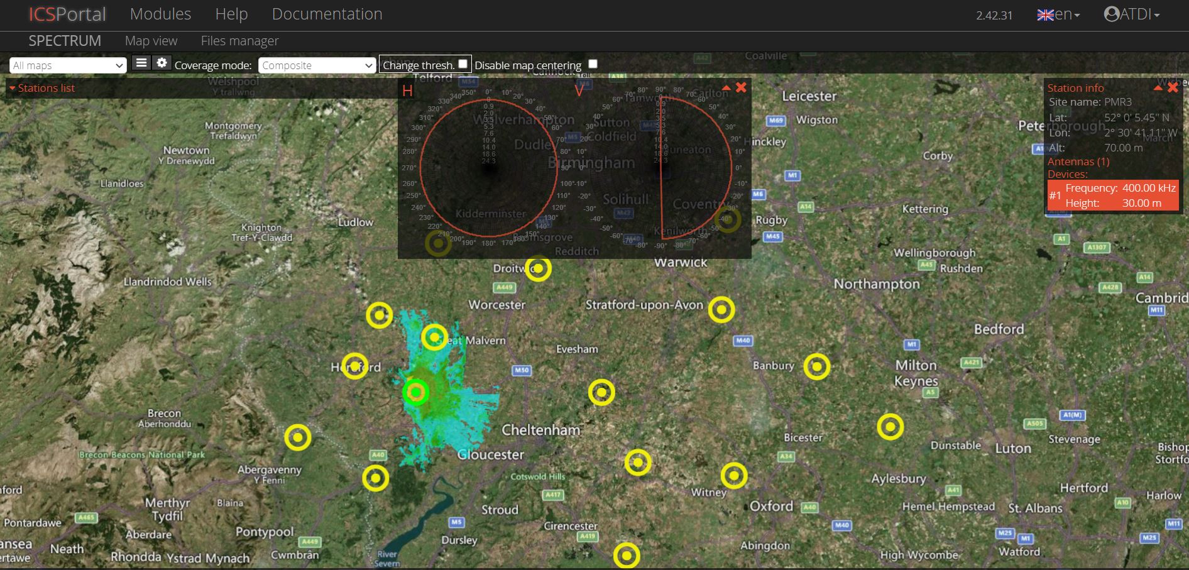Select station marker on Hereford label
Viewport: 1189px width, 570px height.
click(355, 366)
